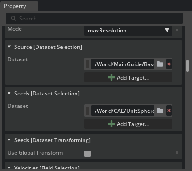Image resolution: width=192 pixels, height=171 pixels.
Task: Open the Mode maxResolution dropdown
Action: [x=128, y=31]
